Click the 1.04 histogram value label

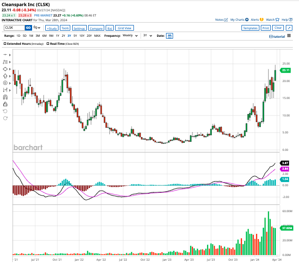pos(285,179)
